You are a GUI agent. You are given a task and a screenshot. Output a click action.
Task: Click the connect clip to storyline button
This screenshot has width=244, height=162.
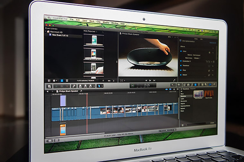click(80, 86)
